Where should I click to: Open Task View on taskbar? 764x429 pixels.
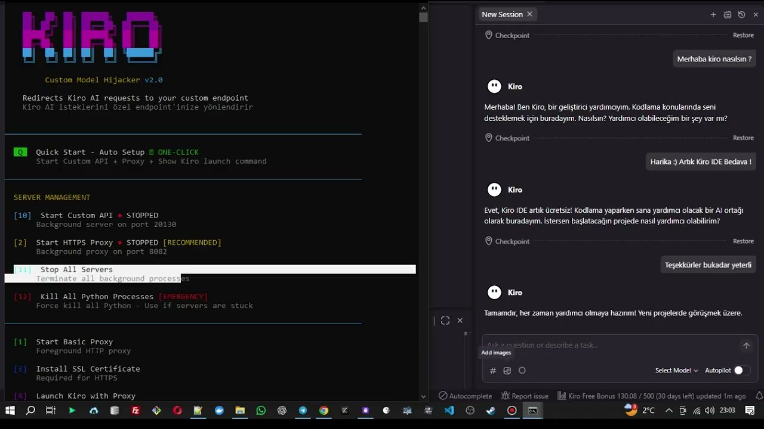51,411
